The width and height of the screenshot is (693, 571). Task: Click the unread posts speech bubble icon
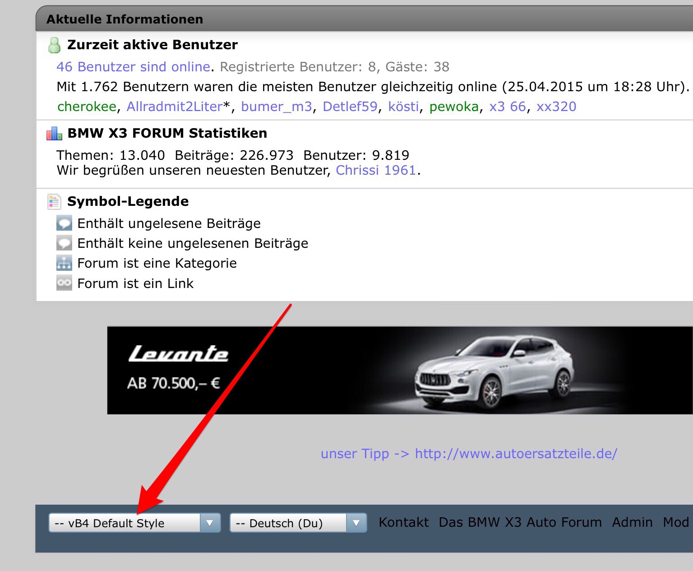point(64,223)
